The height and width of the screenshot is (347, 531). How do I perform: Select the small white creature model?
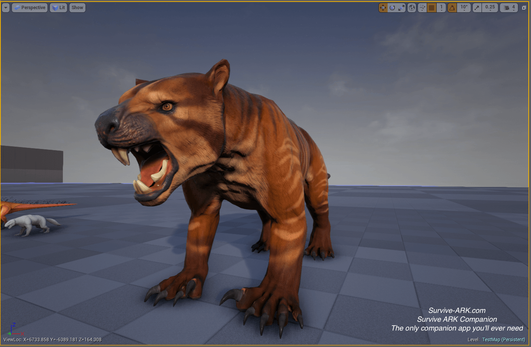click(33, 224)
